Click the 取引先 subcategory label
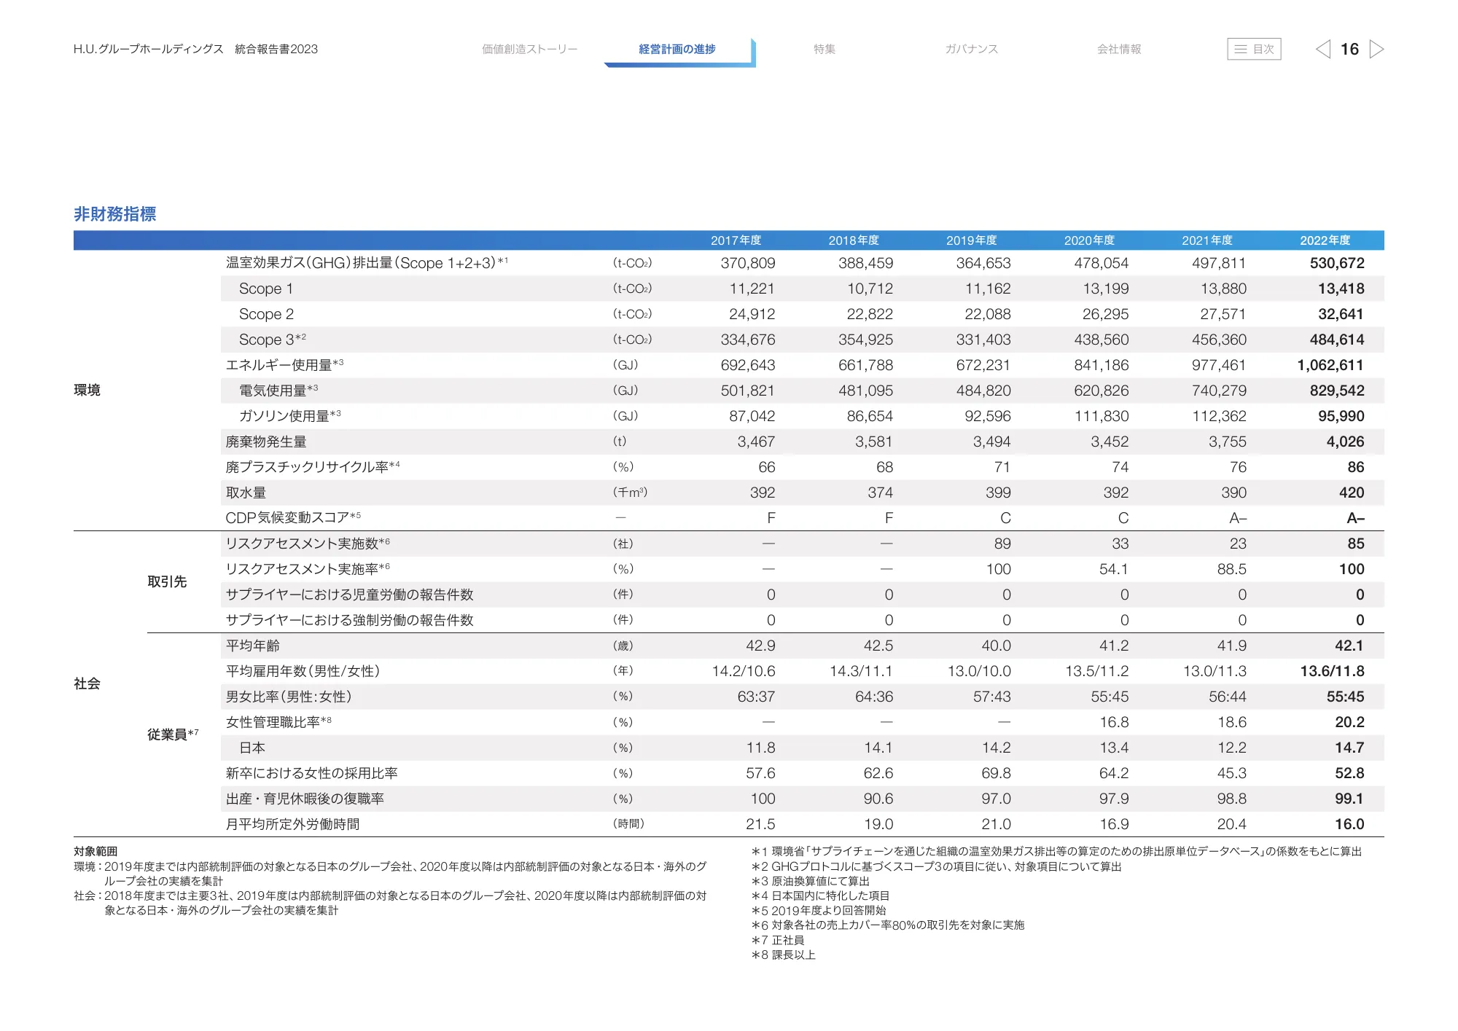This screenshot has width=1458, height=1031. click(x=167, y=581)
